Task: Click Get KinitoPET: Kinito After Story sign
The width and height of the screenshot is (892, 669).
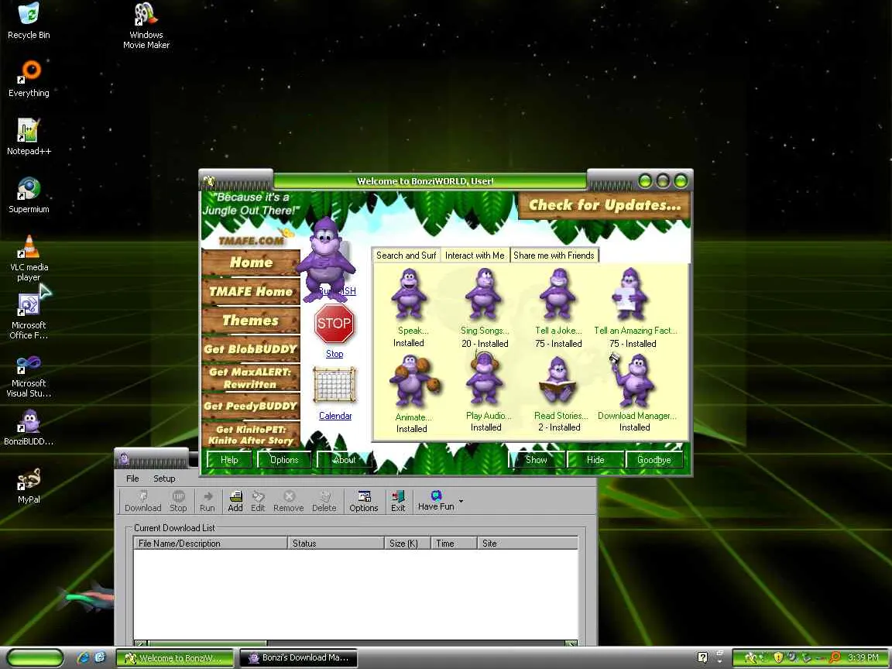Action: pos(251,434)
